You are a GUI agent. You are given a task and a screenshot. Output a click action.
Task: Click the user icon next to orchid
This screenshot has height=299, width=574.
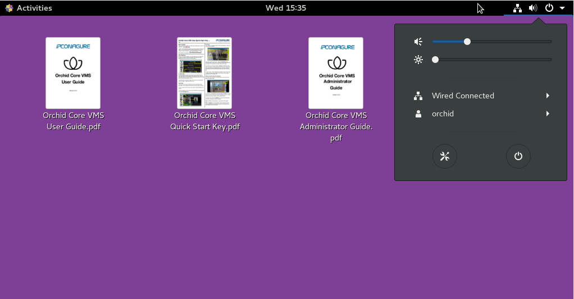[x=418, y=114]
